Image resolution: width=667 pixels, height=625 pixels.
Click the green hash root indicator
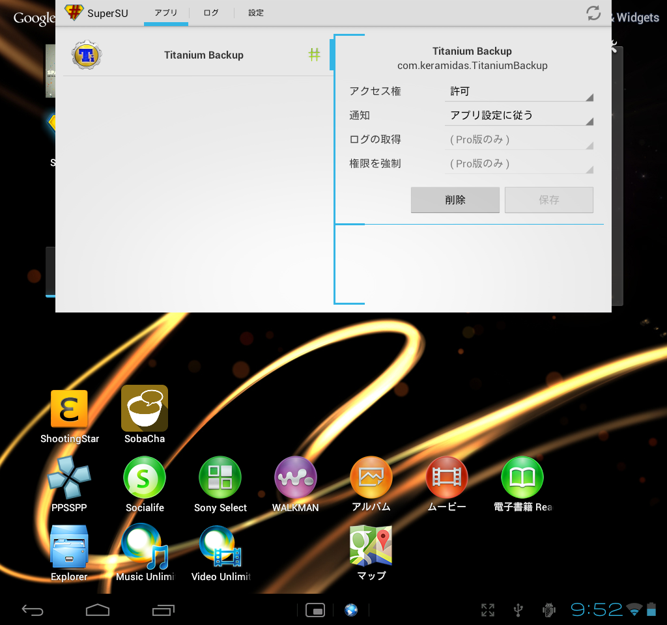[x=315, y=55]
